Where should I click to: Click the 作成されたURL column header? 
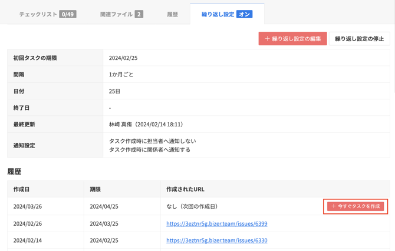coord(185,189)
